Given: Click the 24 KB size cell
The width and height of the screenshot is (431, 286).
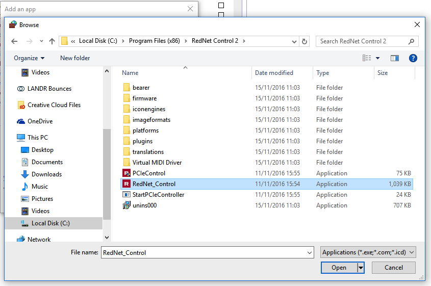Looking at the screenshot, I should (x=403, y=195).
